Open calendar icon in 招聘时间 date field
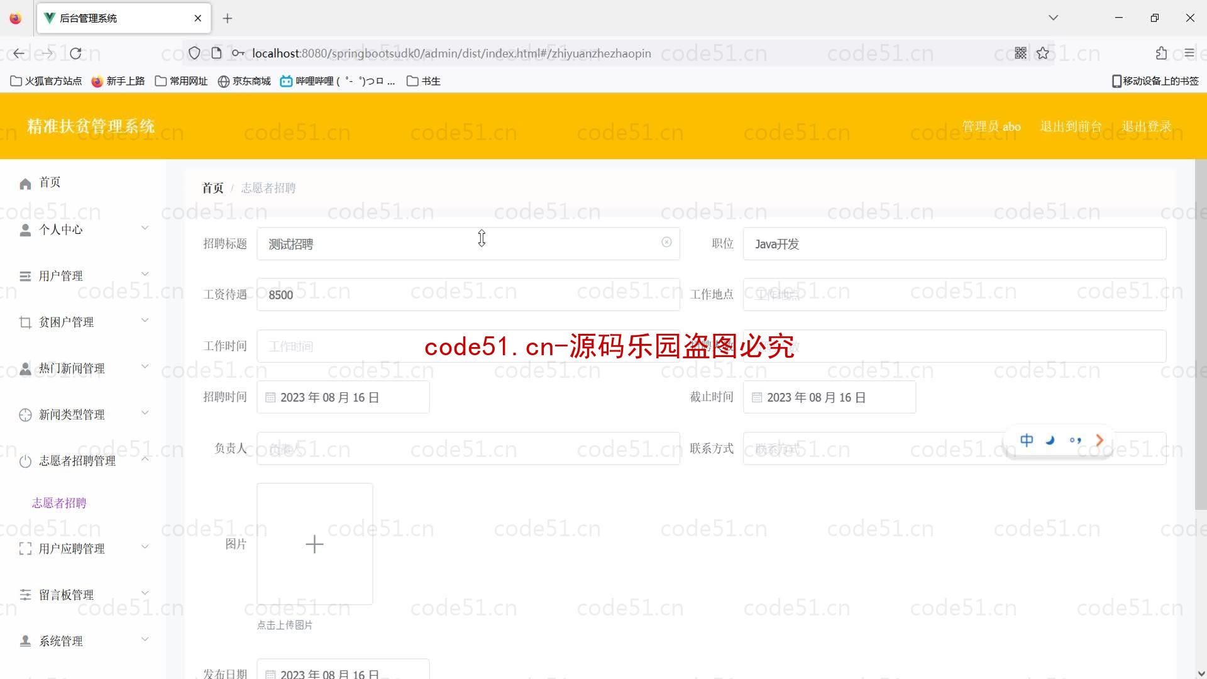The image size is (1207, 679). click(x=270, y=397)
